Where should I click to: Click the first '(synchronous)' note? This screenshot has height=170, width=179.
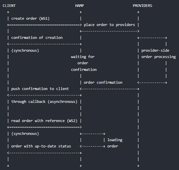(x=25, y=51)
